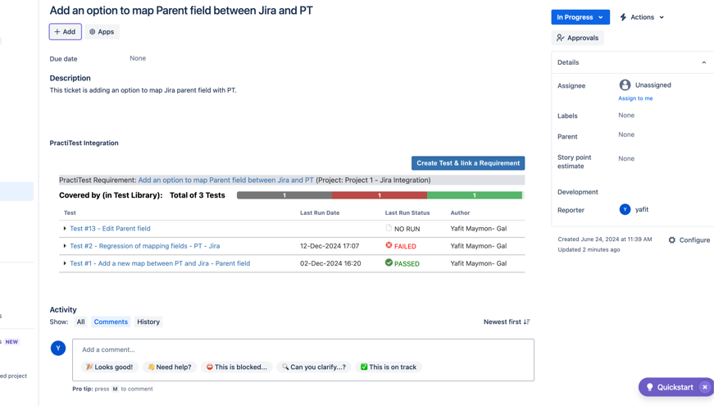Click the unassigned assignee avatar icon

[625, 84]
